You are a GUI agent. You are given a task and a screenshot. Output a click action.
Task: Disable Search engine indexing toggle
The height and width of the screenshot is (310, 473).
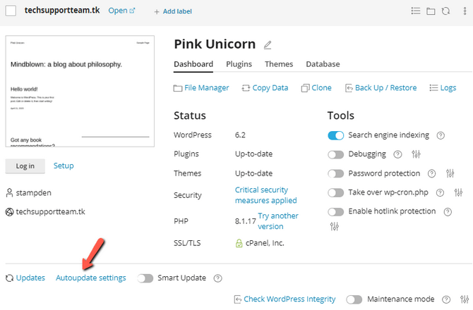click(336, 135)
